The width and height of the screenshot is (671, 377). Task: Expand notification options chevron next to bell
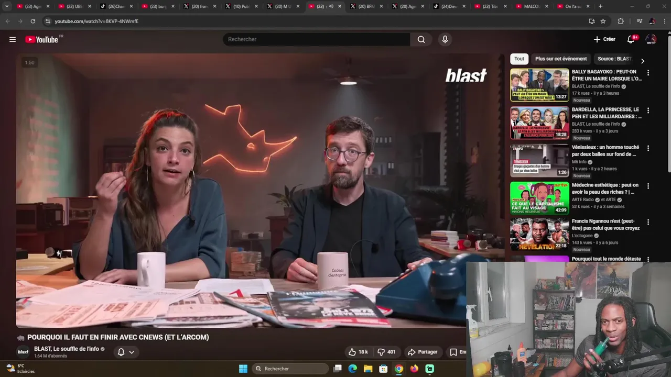click(132, 352)
